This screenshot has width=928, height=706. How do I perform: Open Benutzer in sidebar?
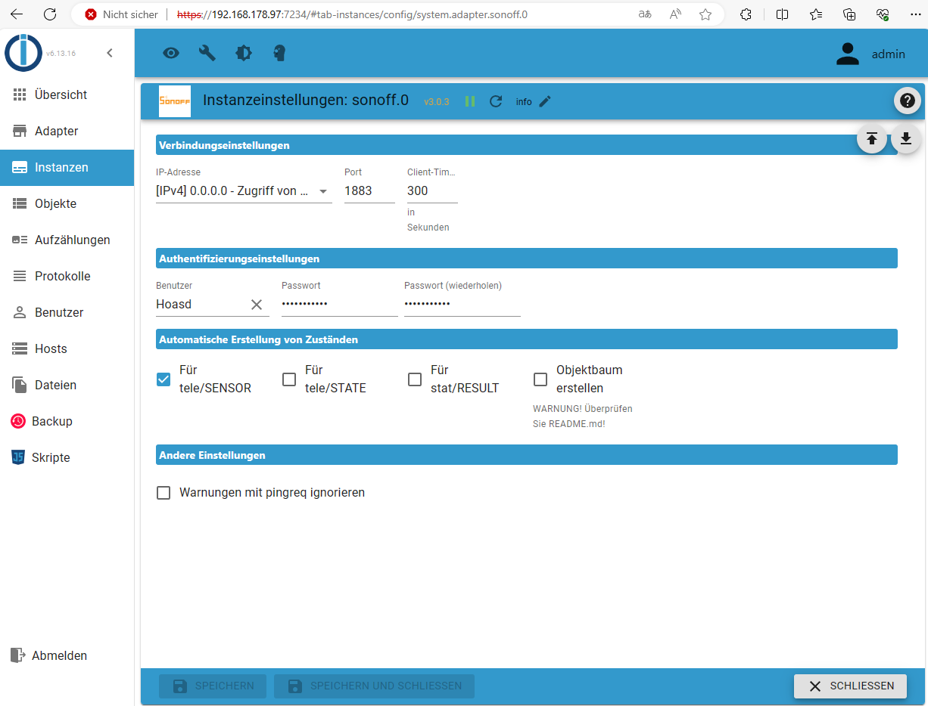click(67, 312)
